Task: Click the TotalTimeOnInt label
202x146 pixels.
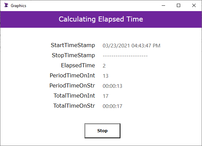Action: 74,96
